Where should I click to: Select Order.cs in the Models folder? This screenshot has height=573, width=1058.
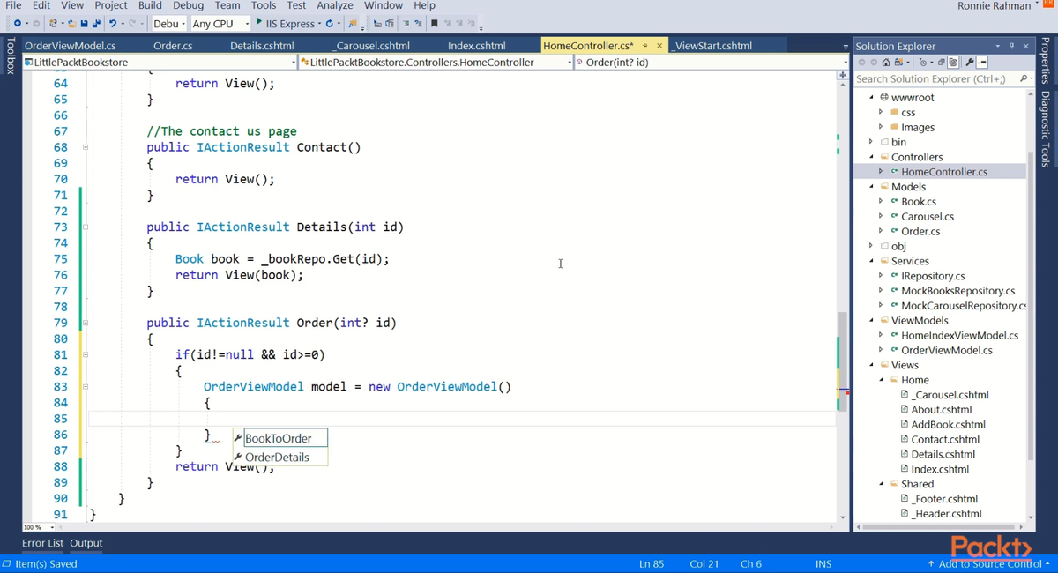(920, 231)
